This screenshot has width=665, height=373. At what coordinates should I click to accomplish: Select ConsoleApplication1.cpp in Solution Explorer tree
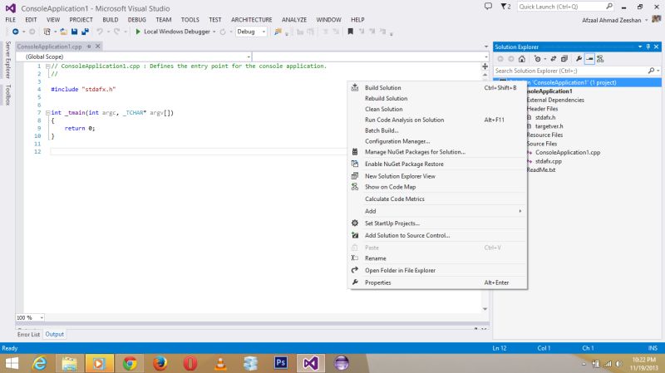(x=568, y=153)
